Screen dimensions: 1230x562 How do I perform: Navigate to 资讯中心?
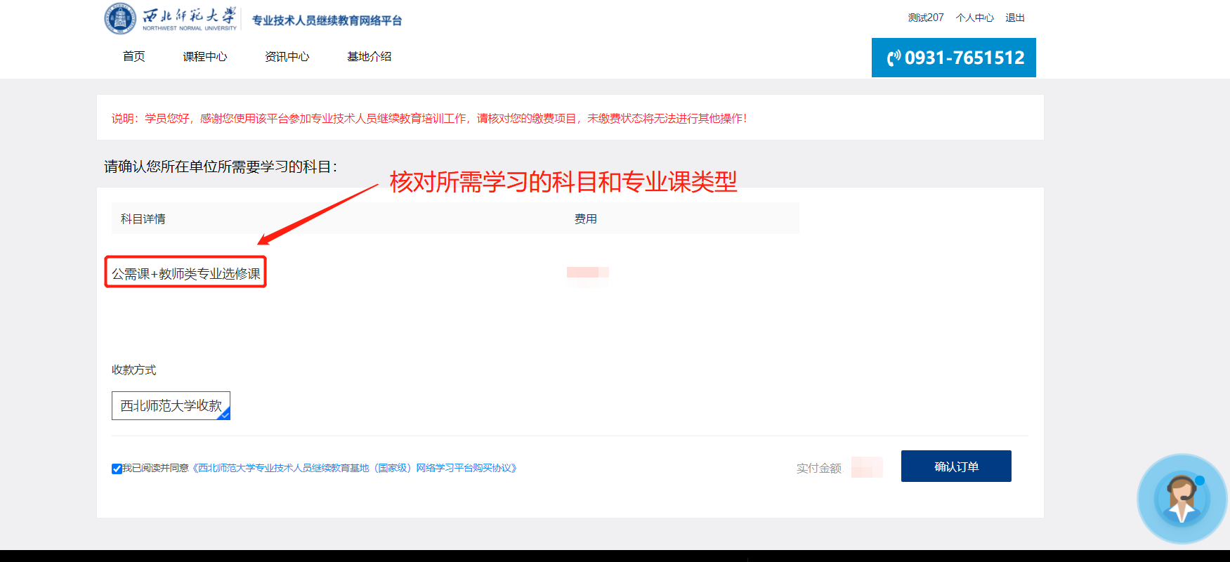click(x=287, y=57)
